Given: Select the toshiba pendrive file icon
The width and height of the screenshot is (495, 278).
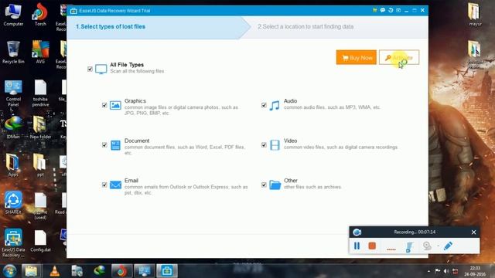Looking at the screenshot, I should 40,93.
